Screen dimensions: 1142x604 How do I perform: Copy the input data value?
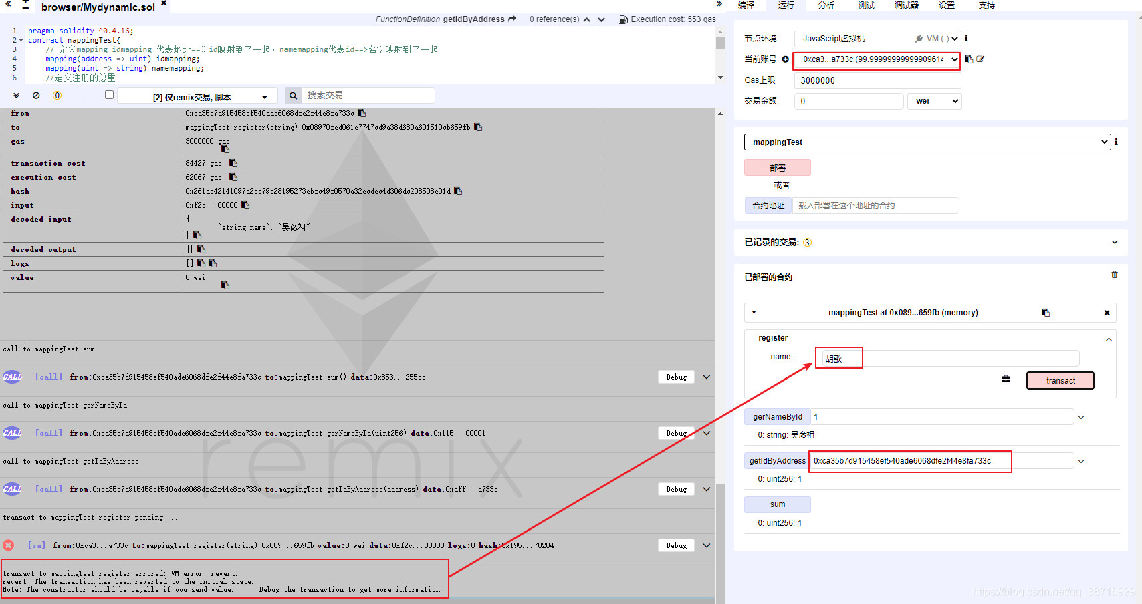point(245,205)
